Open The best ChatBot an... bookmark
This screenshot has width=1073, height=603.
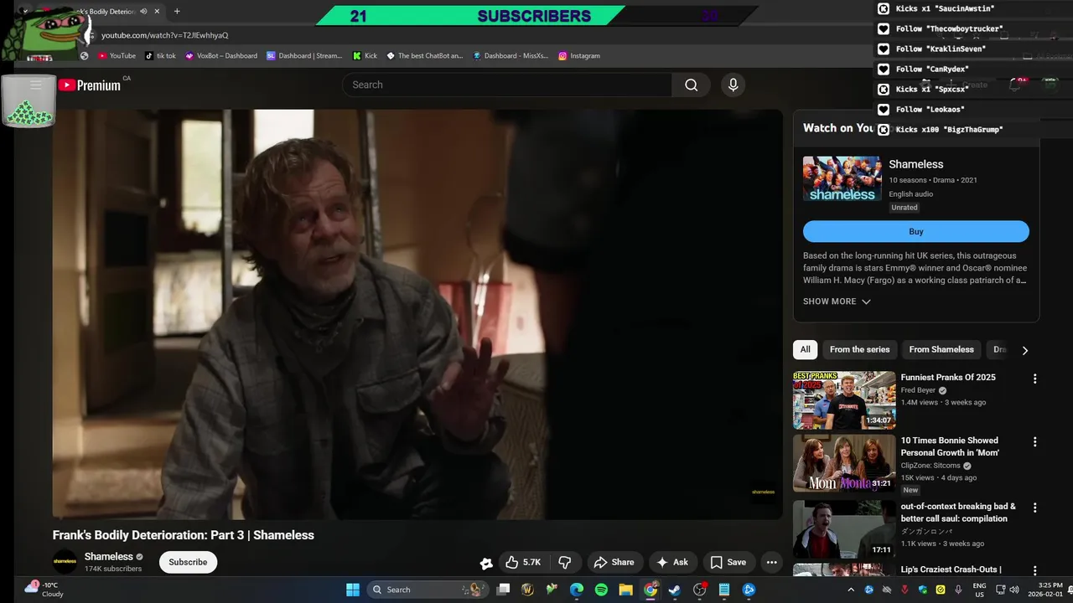click(425, 56)
